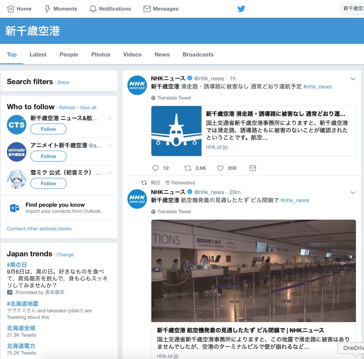Open the 26m tweet timestamp
Image resolution: width=364 pixels, height=359 pixels.
tap(235, 192)
